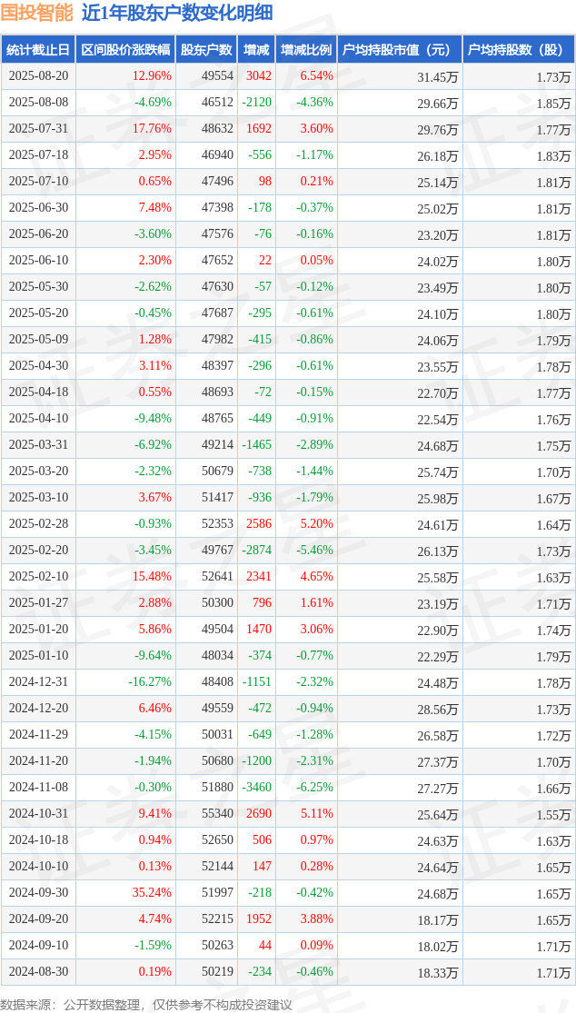Select the 2024-08-30 date cell
Image resolution: width=576 pixels, height=1013 pixels.
click(x=38, y=972)
